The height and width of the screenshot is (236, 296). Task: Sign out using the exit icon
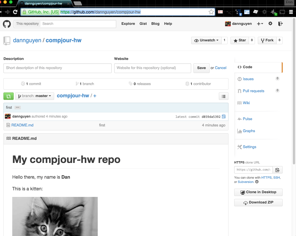280,24
